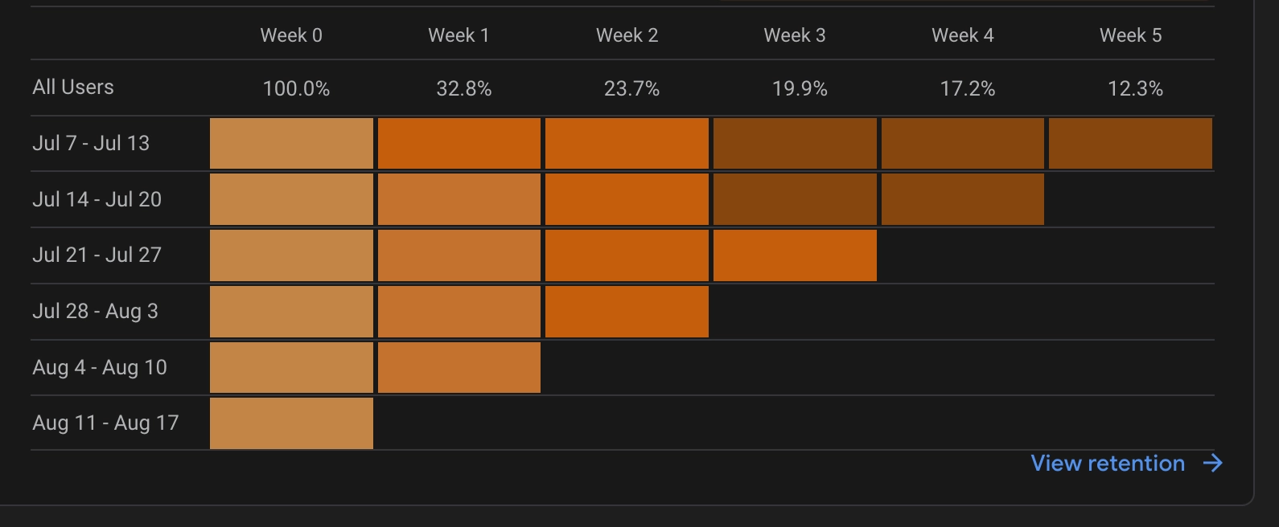
Task: Click Jul 14 - Jul 20 Week 1 cell
Action: coord(459,199)
